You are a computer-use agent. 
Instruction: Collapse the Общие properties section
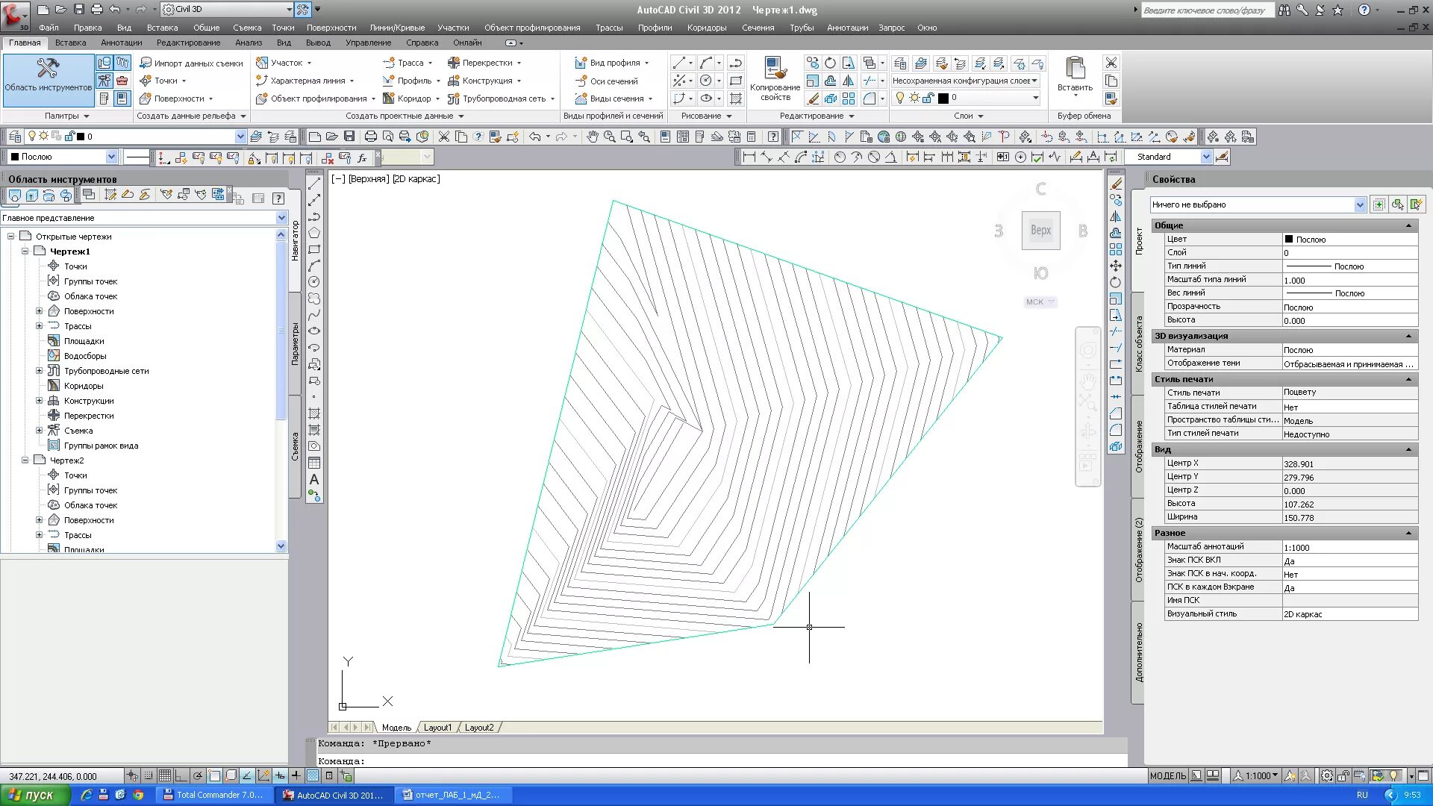coord(1408,225)
